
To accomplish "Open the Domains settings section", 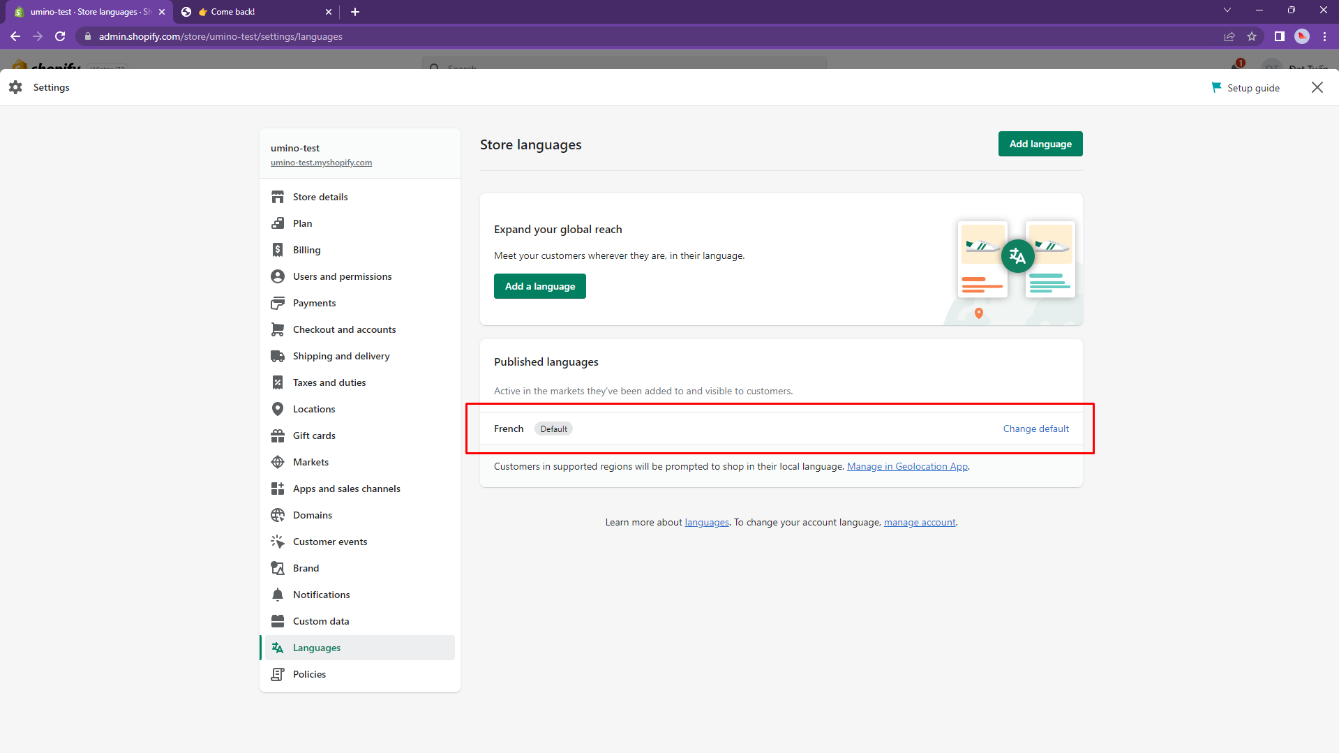I will pyautogui.click(x=312, y=515).
